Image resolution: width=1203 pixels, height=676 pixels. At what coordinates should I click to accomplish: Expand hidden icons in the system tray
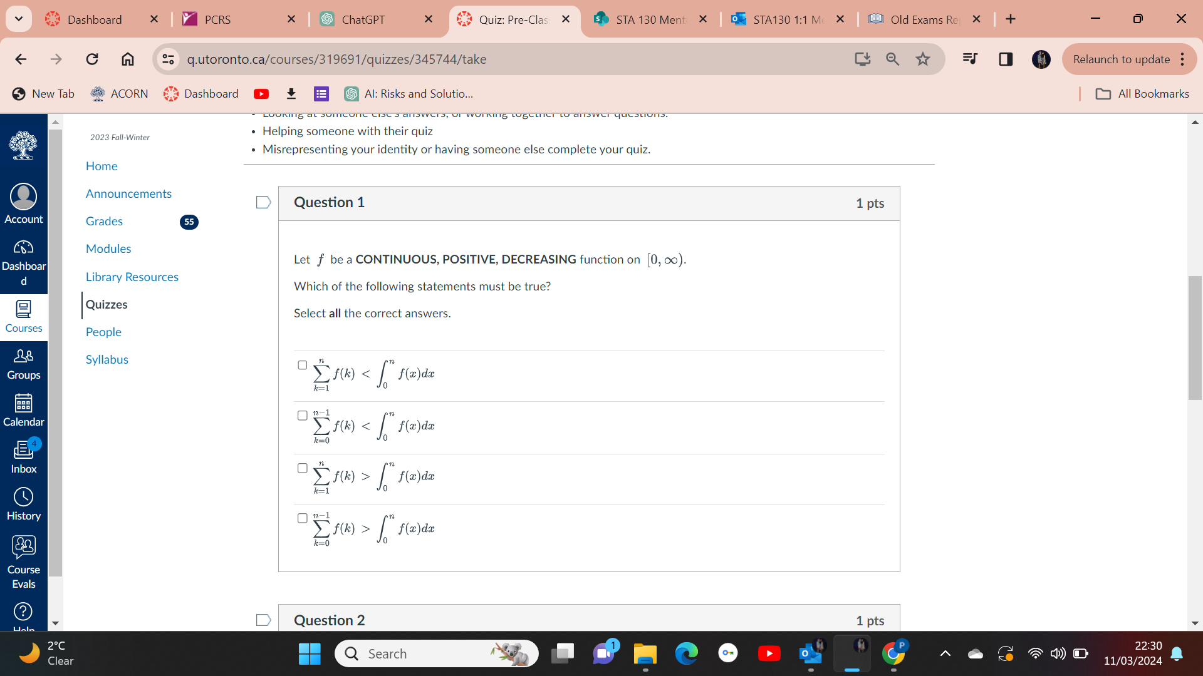coord(945,653)
